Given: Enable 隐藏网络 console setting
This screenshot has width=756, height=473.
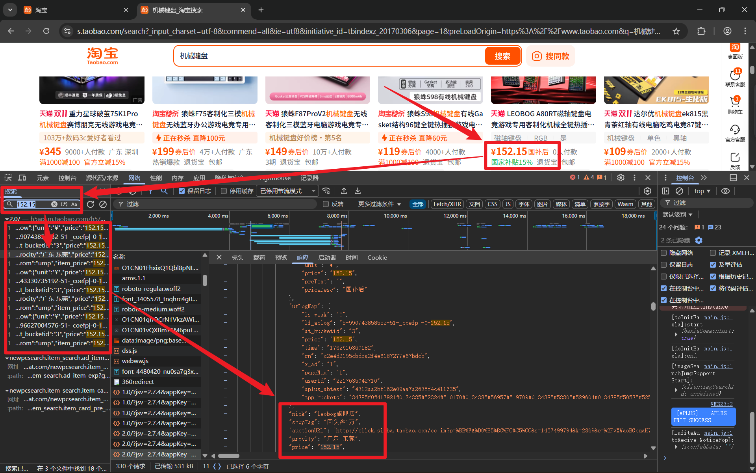Looking at the screenshot, I should [x=664, y=253].
